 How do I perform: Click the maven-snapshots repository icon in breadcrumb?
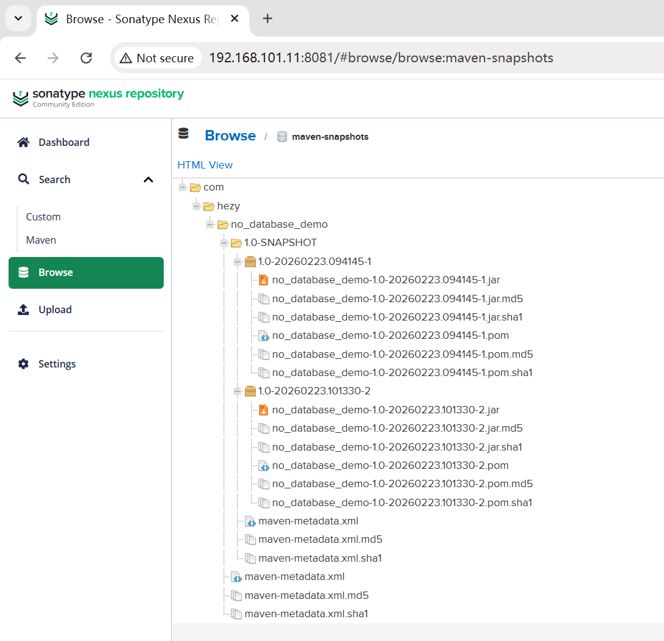pyautogui.click(x=282, y=137)
